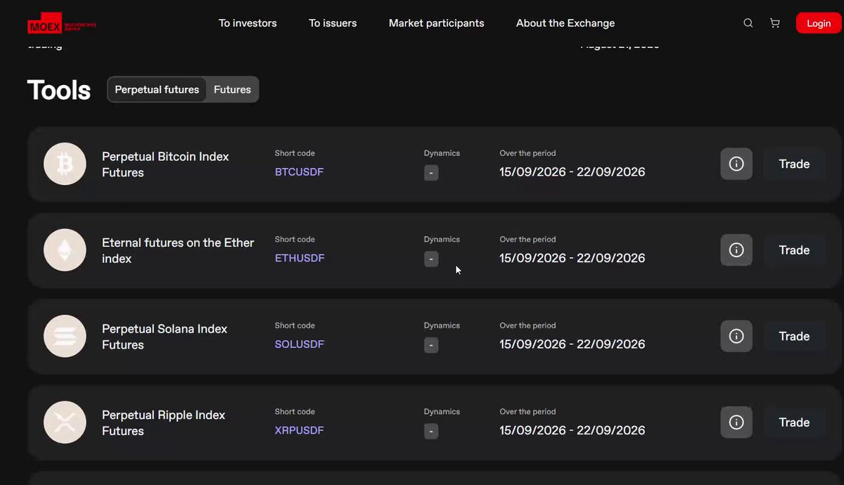Click the period dates in the SOLUSDF row
844x485 pixels.
click(573, 344)
